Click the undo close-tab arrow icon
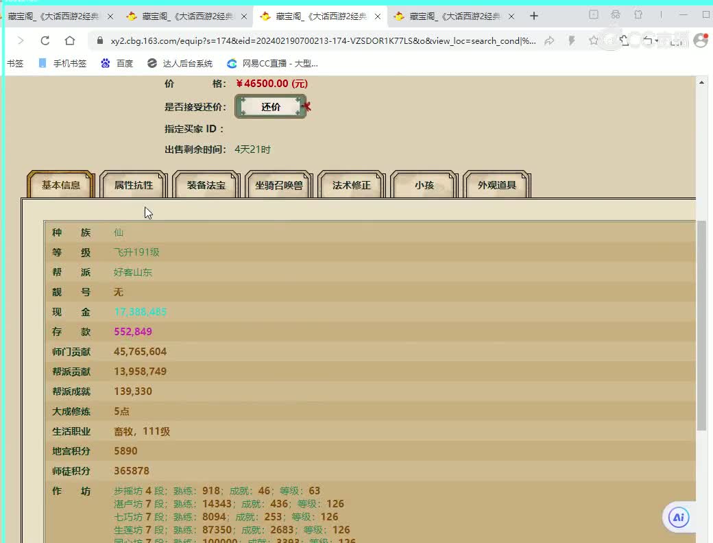Image resolution: width=713 pixels, height=543 pixels. pyautogui.click(x=647, y=40)
